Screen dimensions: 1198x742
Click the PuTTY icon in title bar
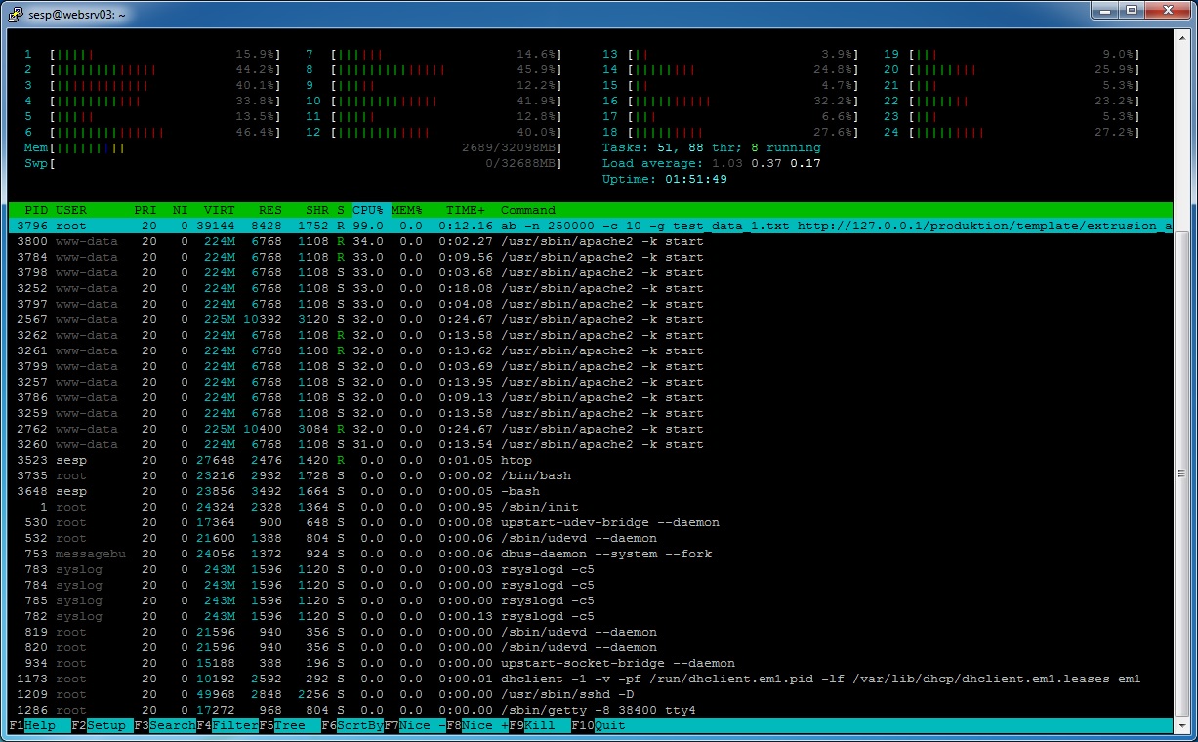coord(15,12)
